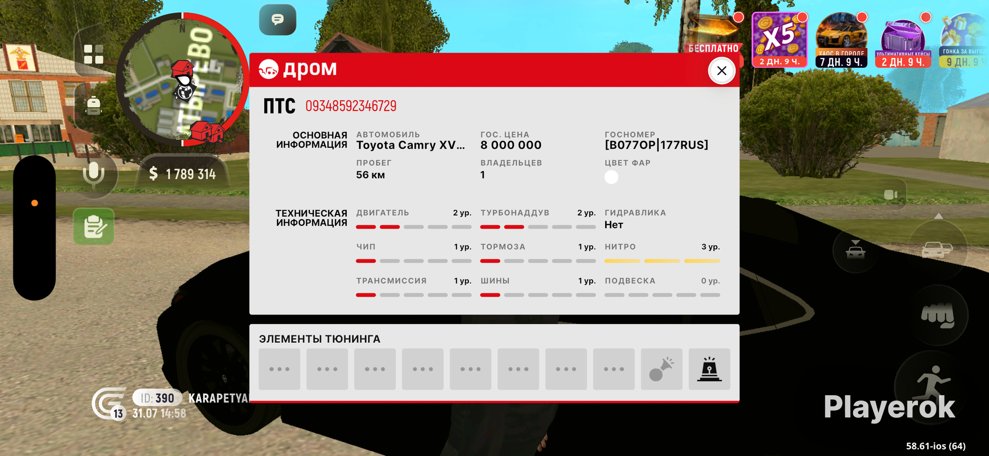989x456 pixels.
Task: Tap the server logo with number 13
Action: click(109, 404)
